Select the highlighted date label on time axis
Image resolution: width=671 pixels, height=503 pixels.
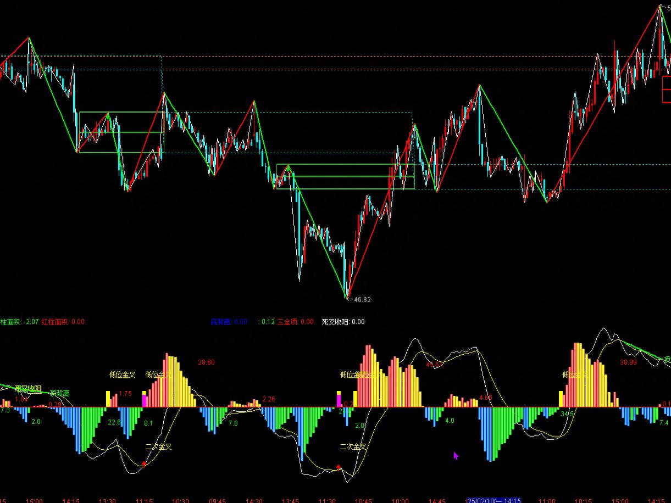[x=493, y=500]
